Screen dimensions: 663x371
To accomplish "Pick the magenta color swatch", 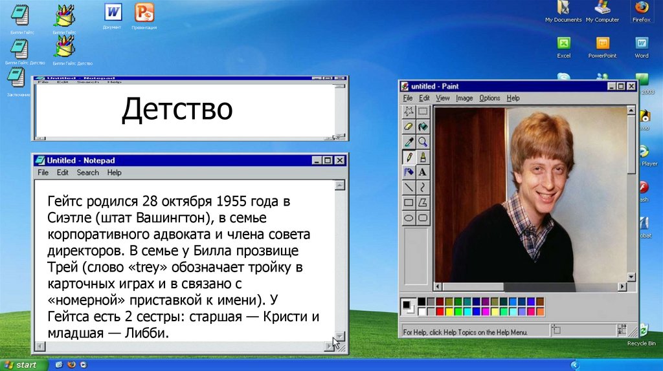I will 486,312.
